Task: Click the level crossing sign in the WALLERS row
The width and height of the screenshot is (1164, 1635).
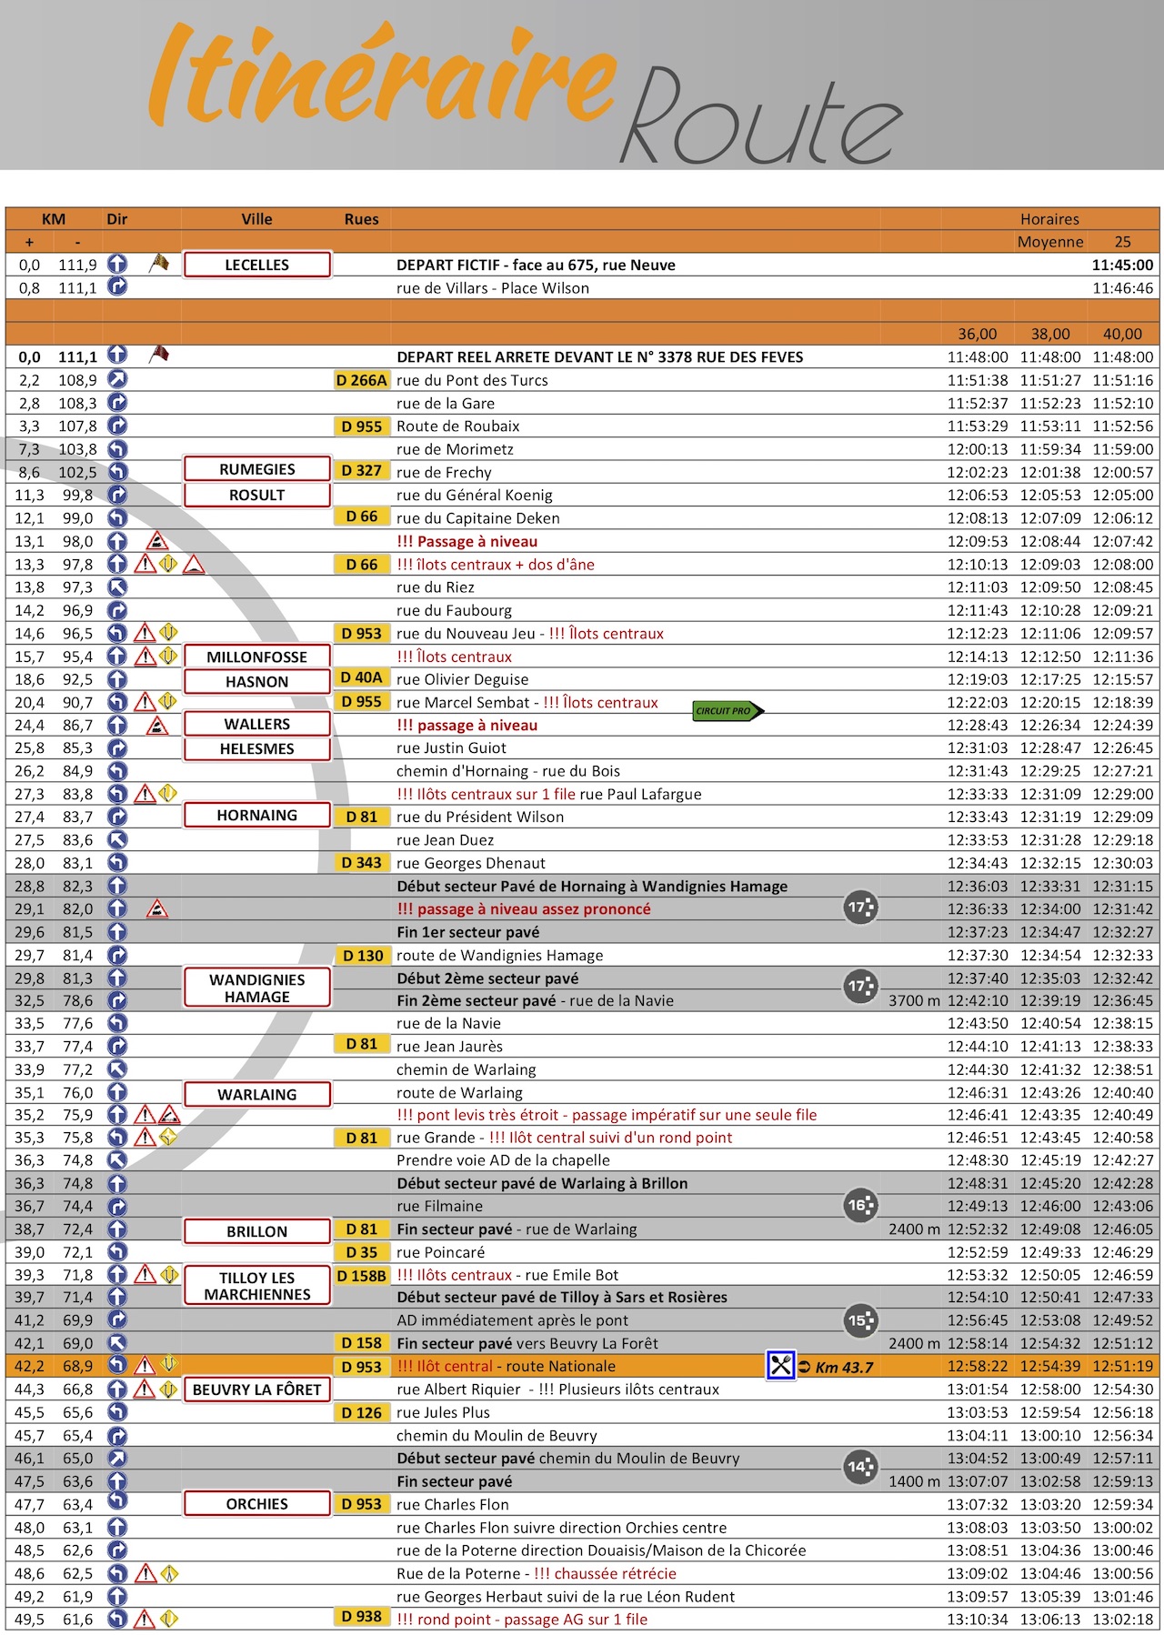Action: [x=156, y=725]
